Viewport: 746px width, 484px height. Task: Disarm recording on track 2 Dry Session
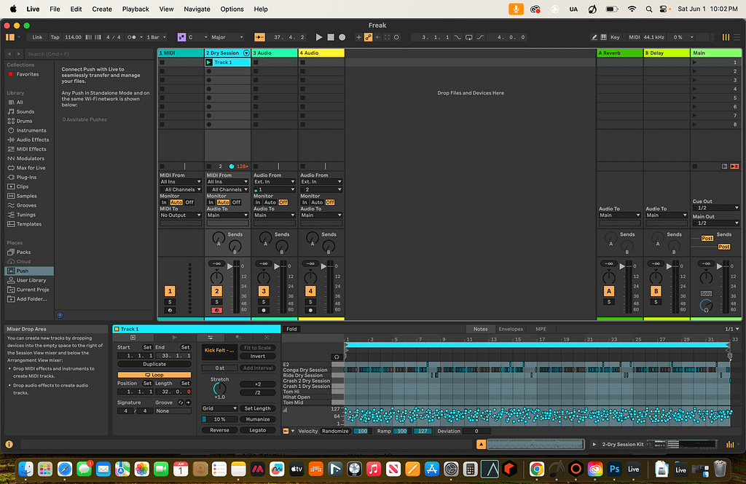pyautogui.click(x=216, y=310)
